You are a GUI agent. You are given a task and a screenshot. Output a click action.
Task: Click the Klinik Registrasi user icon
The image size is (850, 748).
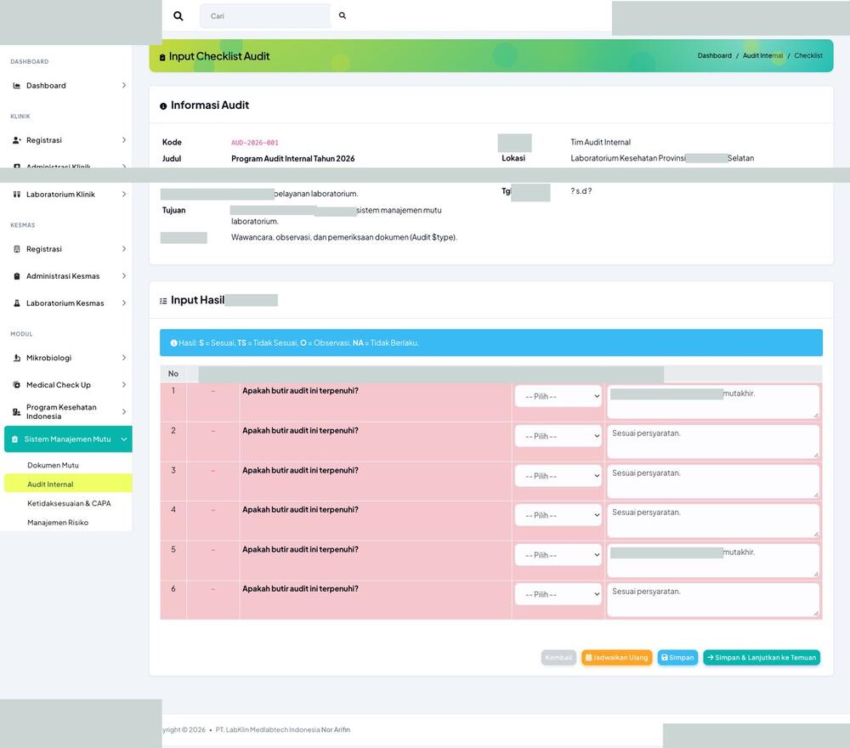17,140
